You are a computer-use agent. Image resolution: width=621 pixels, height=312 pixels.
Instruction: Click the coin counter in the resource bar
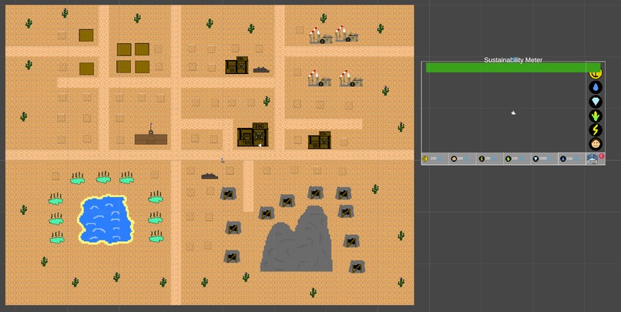pyautogui.click(x=435, y=159)
